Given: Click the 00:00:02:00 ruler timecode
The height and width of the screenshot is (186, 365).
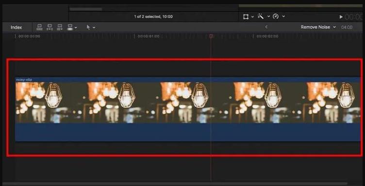Looking at the screenshot, I should tap(267, 36).
